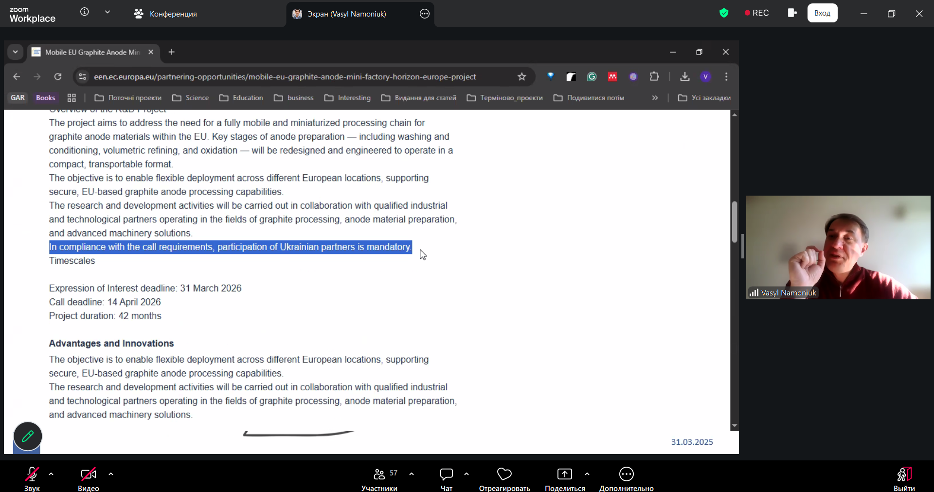The height and width of the screenshot is (492, 934).
Task: Toggle the REC recording indicator
Action: (756, 13)
